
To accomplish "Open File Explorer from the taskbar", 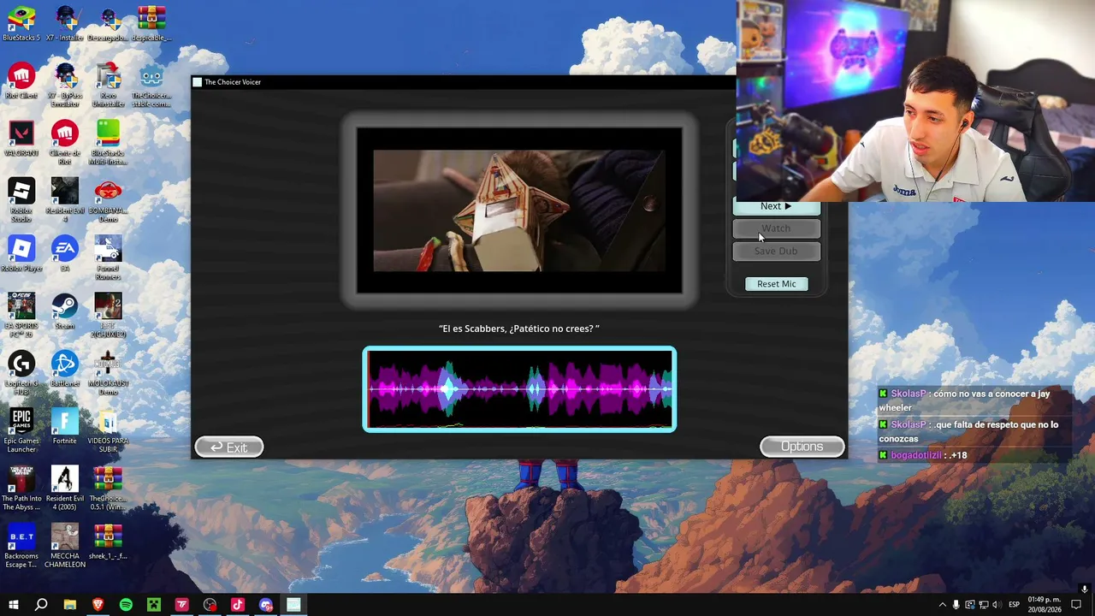I will tap(70, 605).
